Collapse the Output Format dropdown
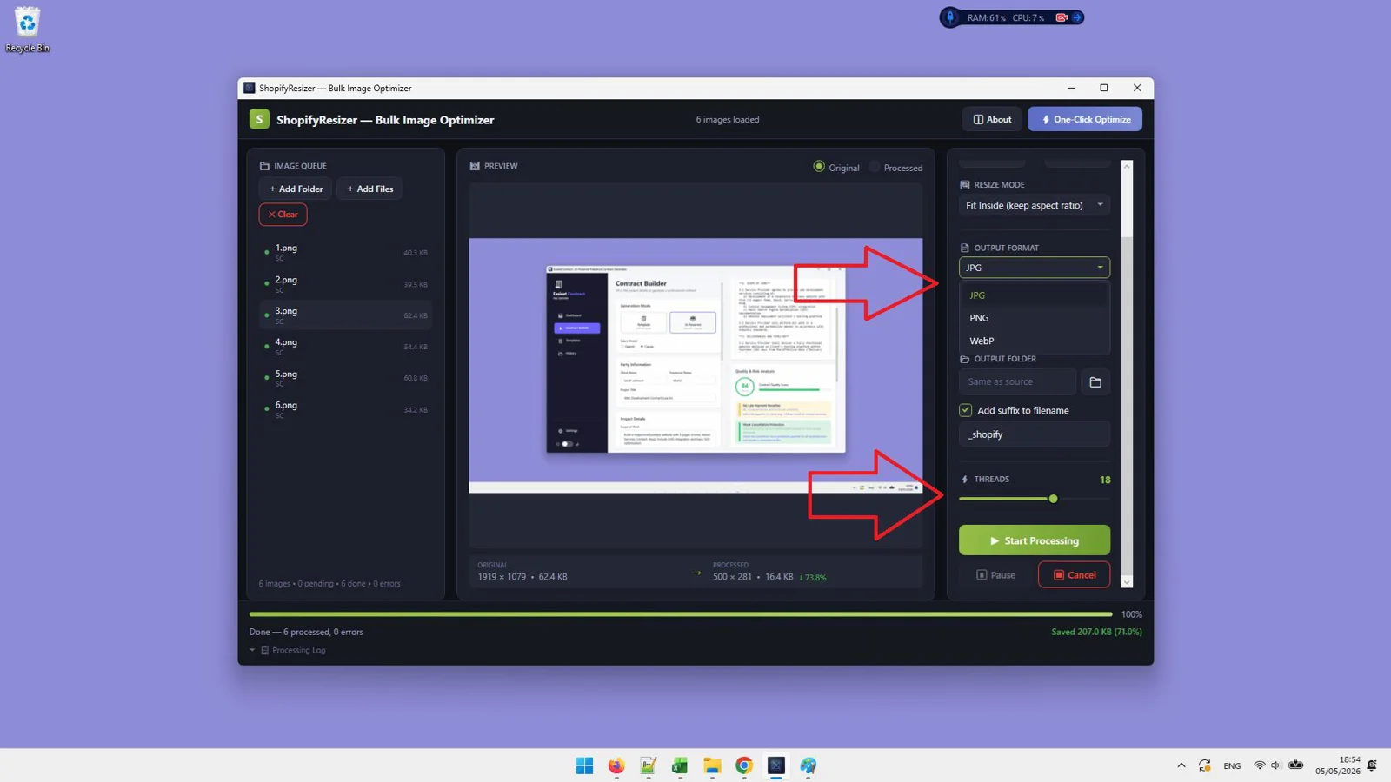This screenshot has height=782, width=1391. tap(1035, 268)
